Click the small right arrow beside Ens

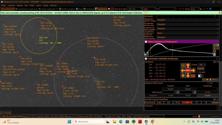point(207,80)
